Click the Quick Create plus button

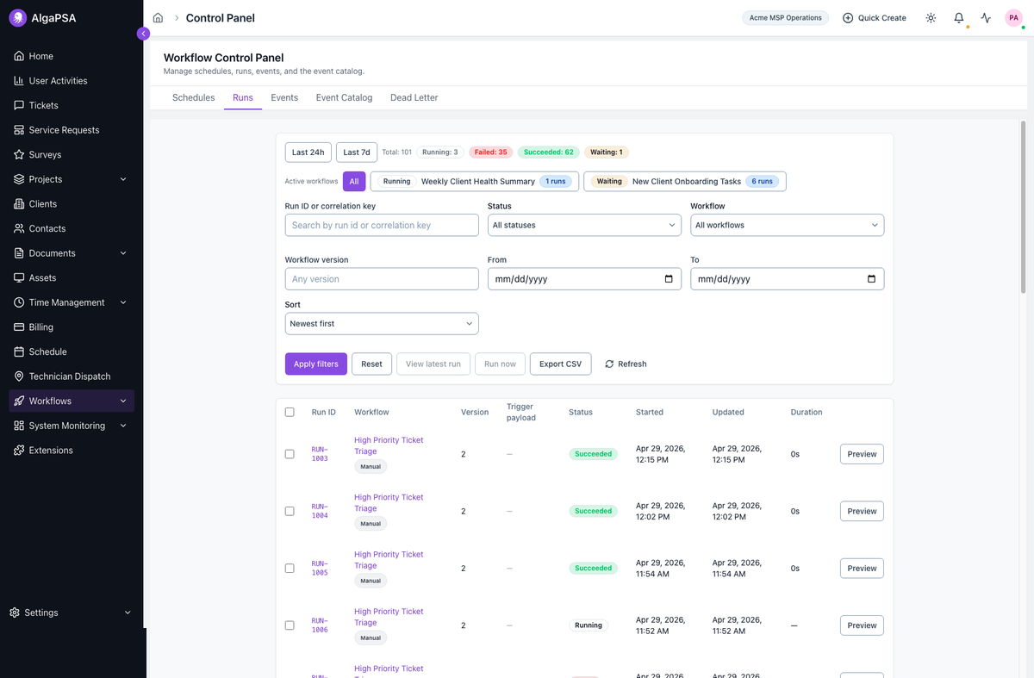[x=875, y=18]
